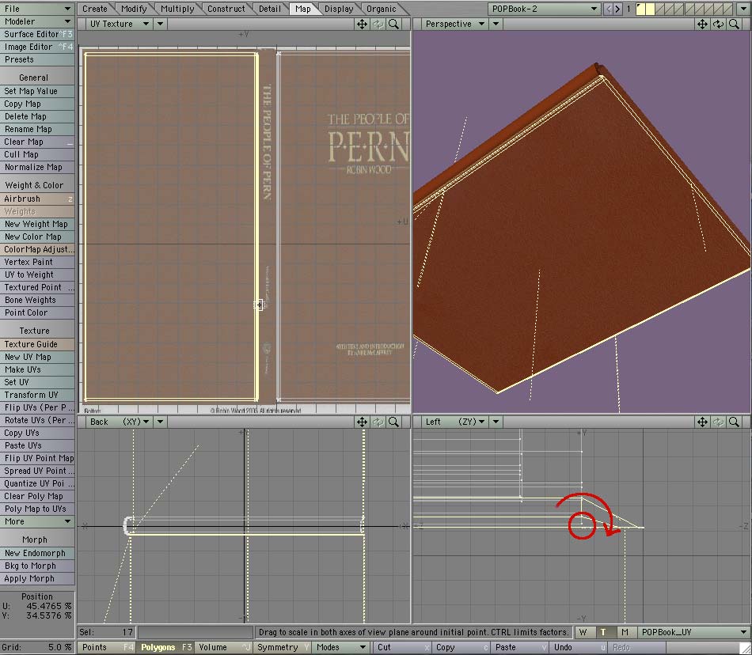
Task: Click the Sel: 17 selection count field
Action: (107, 632)
